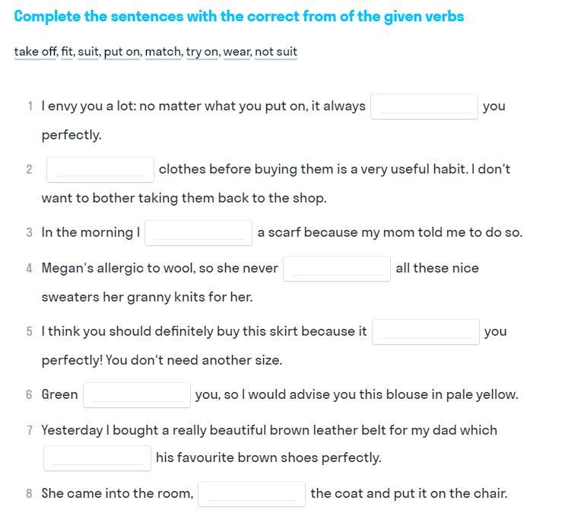Click the blank after 'skirt because it'
The width and height of the screenshot is (581, 526).
(426, 332)
